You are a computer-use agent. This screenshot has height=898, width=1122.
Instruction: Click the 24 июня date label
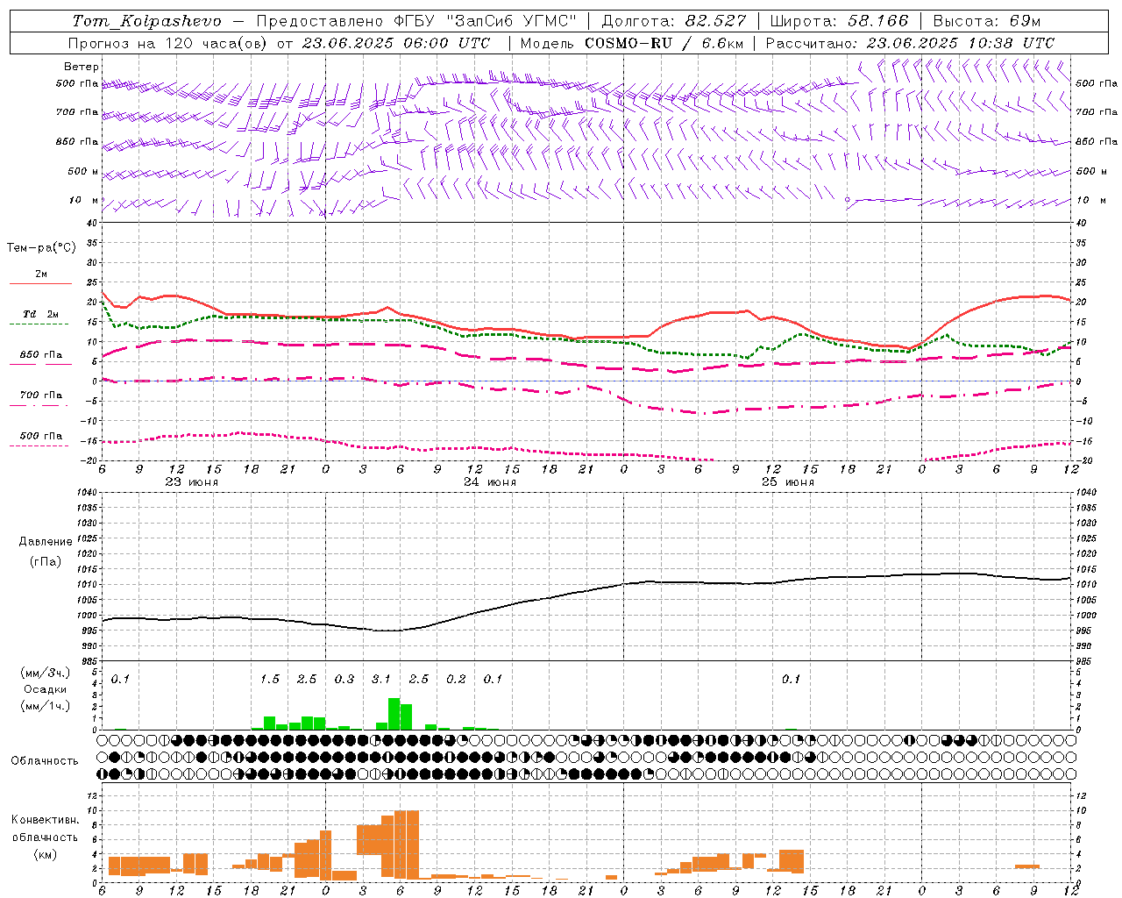490,481
